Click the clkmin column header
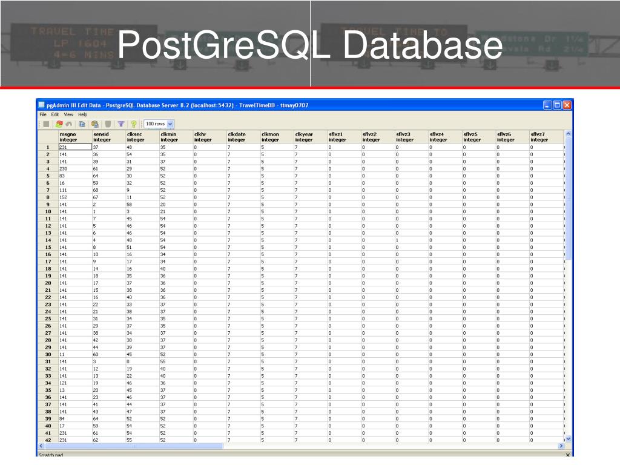The width and height of the screenshot is (620, 465). [x=176, y=137]
